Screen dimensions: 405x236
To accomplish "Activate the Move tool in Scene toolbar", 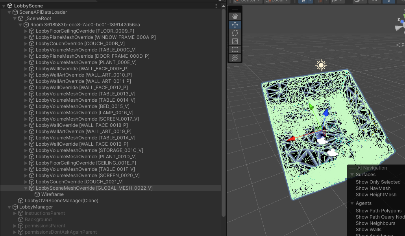I will [x=235, y=24].
